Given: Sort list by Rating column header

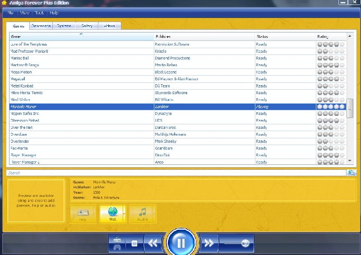Looking at the screenshot, I should pyautogui.click(x=331, y=36).
